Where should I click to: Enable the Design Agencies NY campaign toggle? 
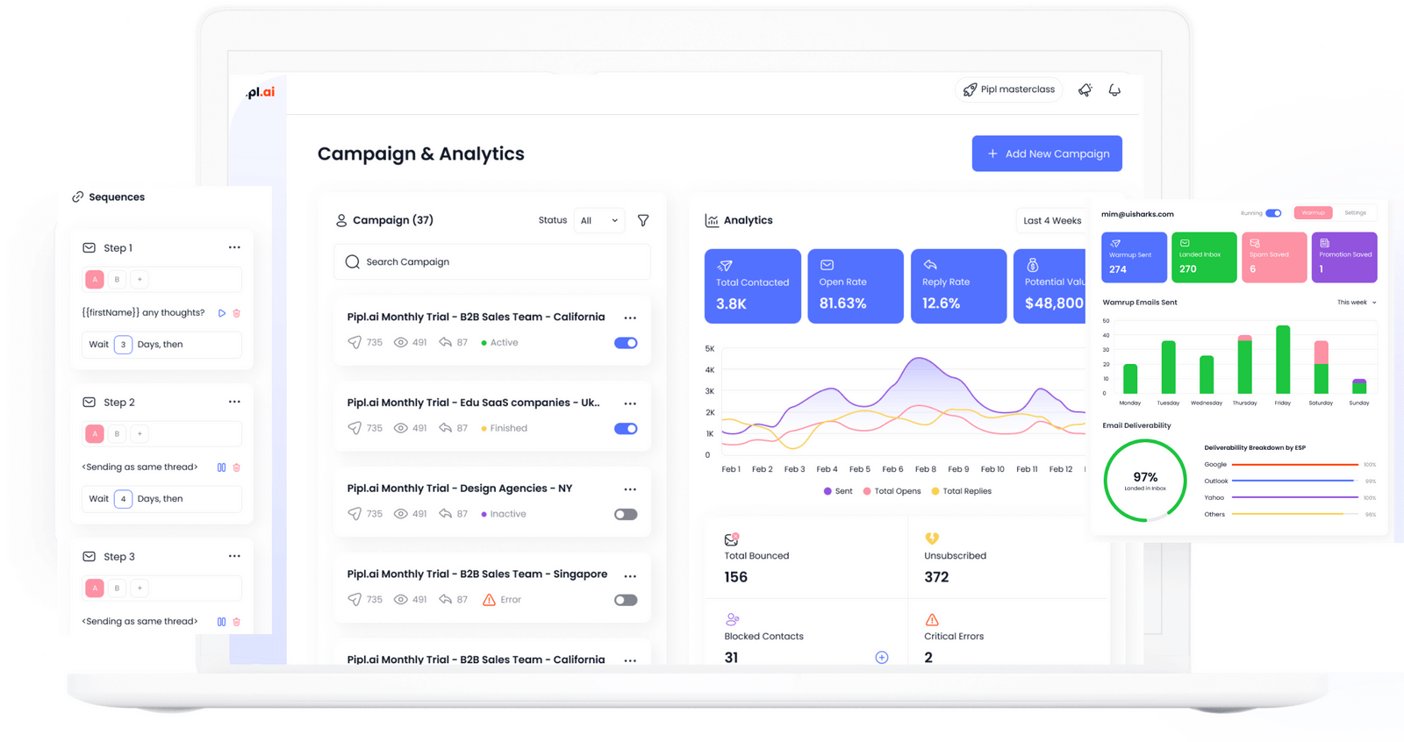[626, 515]
